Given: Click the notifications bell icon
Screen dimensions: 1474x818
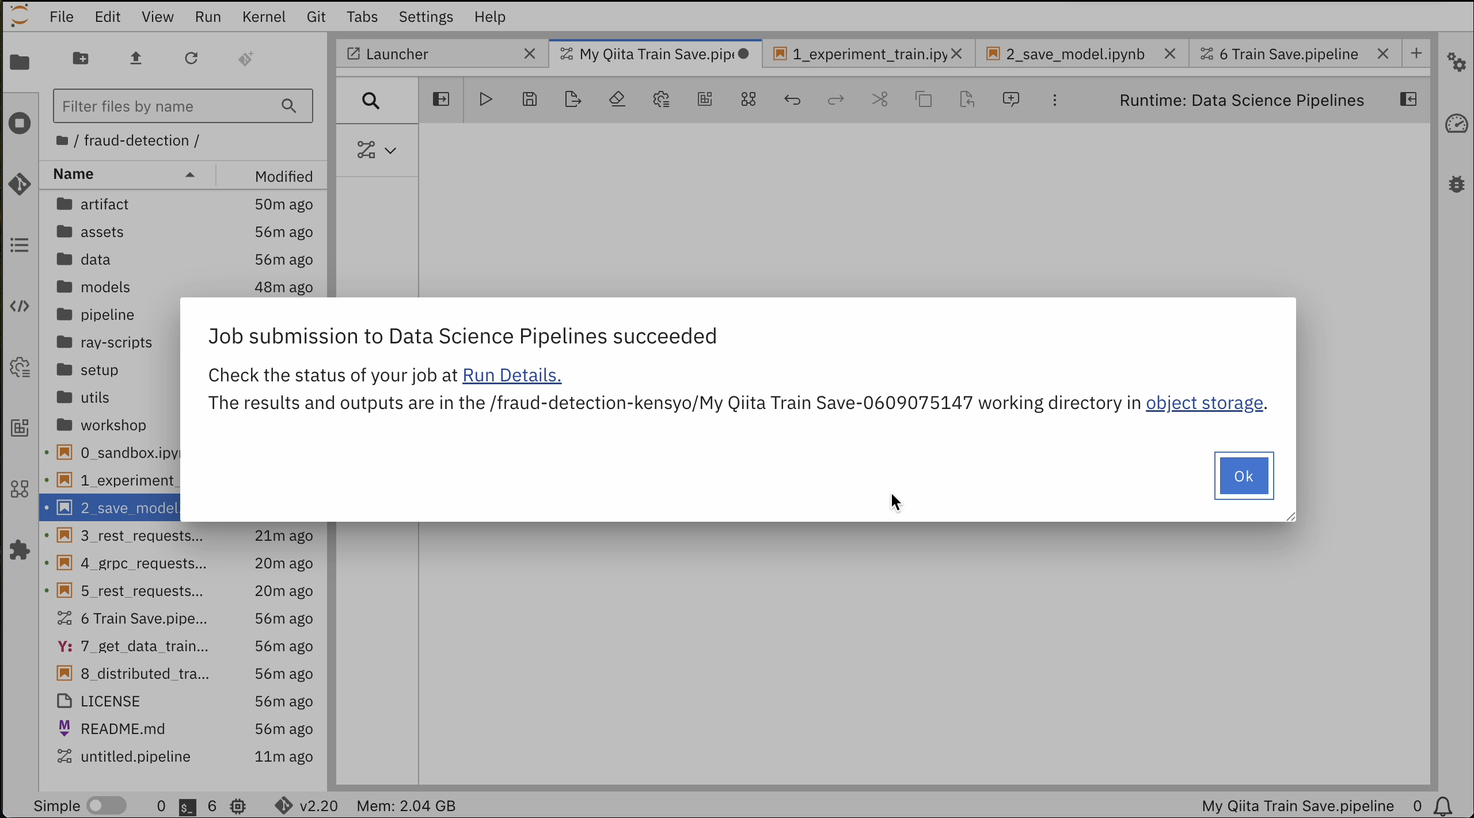Looking at the screenshot, I should click(1443, 806).
